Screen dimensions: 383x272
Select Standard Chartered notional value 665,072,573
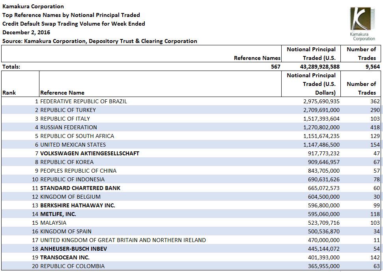point(324,188)
